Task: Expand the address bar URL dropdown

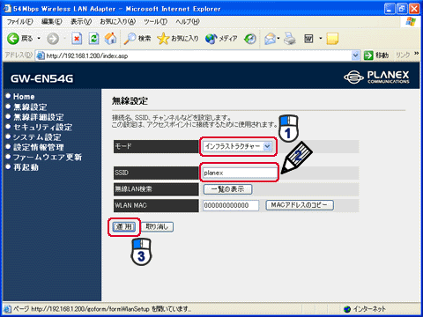Action: (355, 55)
